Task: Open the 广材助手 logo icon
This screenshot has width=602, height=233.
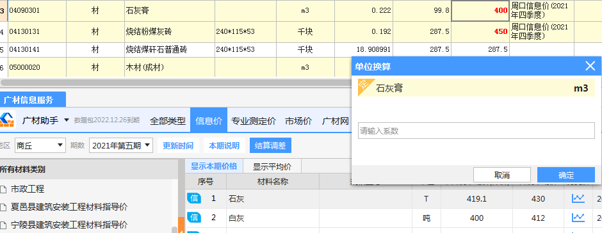Action: click(x=7, y=120)
